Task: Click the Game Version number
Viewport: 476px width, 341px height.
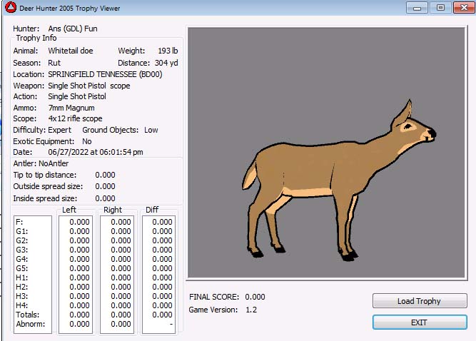Action: pyautogui.click(x=251, y=310)
